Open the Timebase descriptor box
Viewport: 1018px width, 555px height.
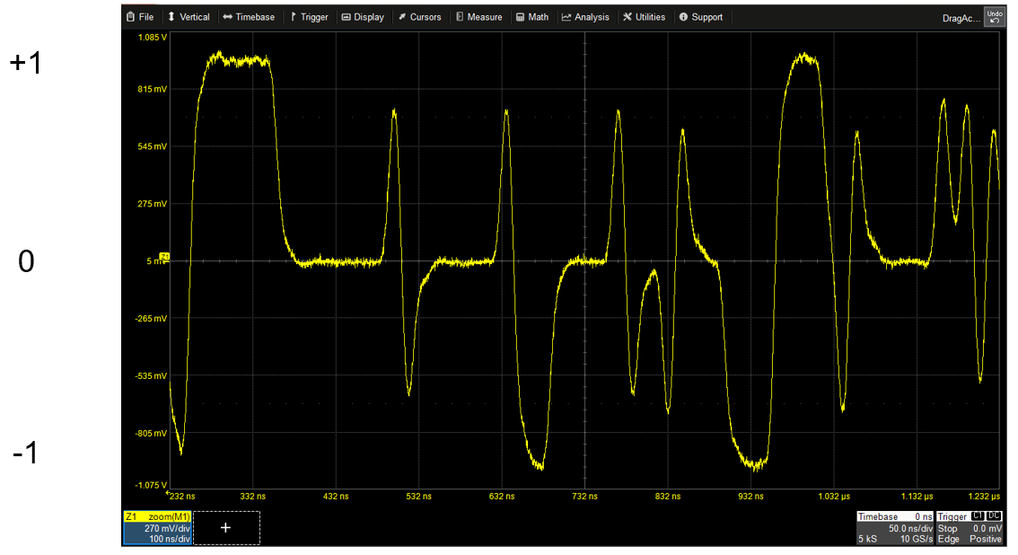point(895,528)
